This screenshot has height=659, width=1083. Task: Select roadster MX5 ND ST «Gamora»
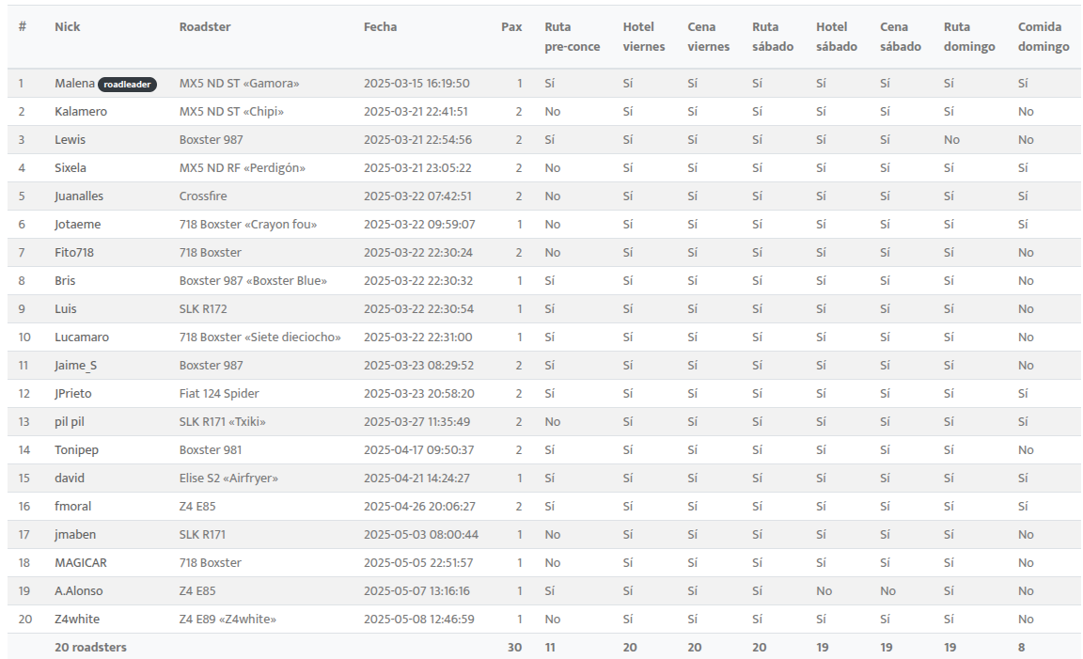click(x=239, y=84)
